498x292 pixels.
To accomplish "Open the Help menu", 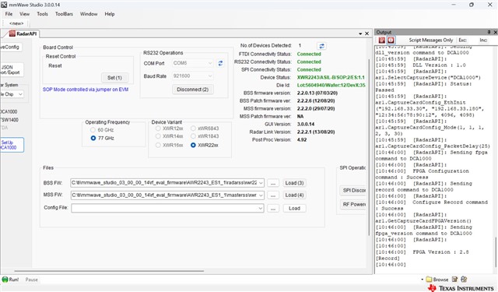I will pos(110,14).
